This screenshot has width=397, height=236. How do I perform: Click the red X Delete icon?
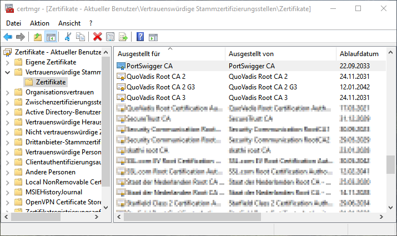(x=98, y=37)
